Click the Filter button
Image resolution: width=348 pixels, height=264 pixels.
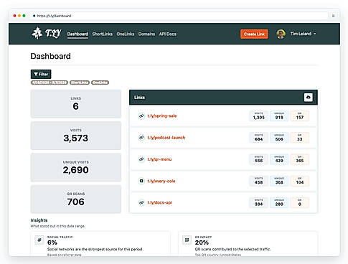click(41, 74)
